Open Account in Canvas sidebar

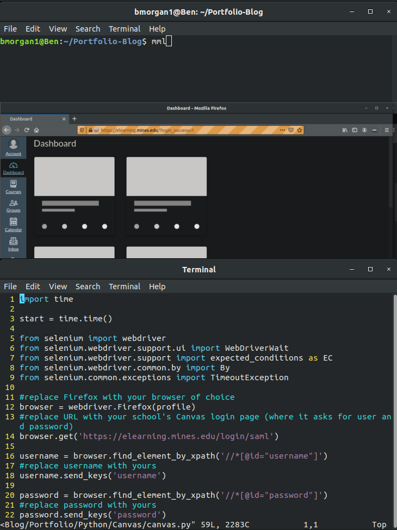[x=13, y=148]
